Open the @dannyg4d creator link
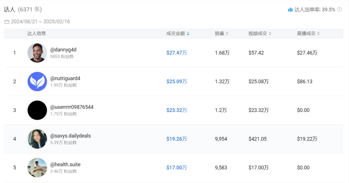This screenshot has height=183, width=349. tap(63, 50)
